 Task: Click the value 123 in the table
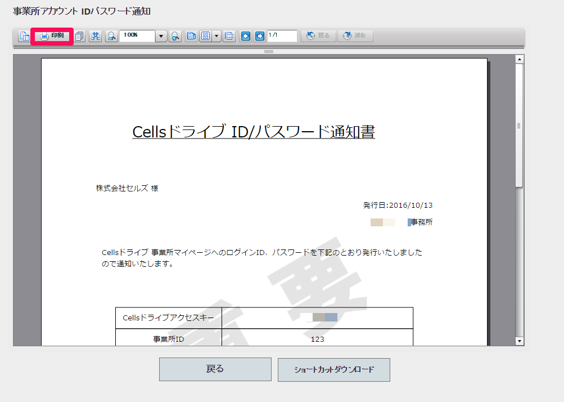coord(318,340)
